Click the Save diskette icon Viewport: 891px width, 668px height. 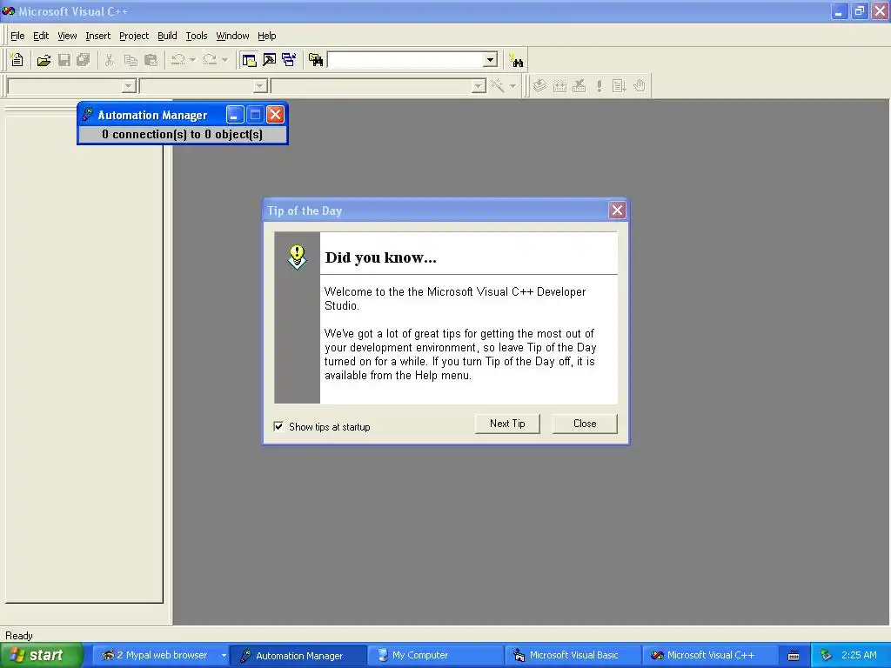[64, 60]
